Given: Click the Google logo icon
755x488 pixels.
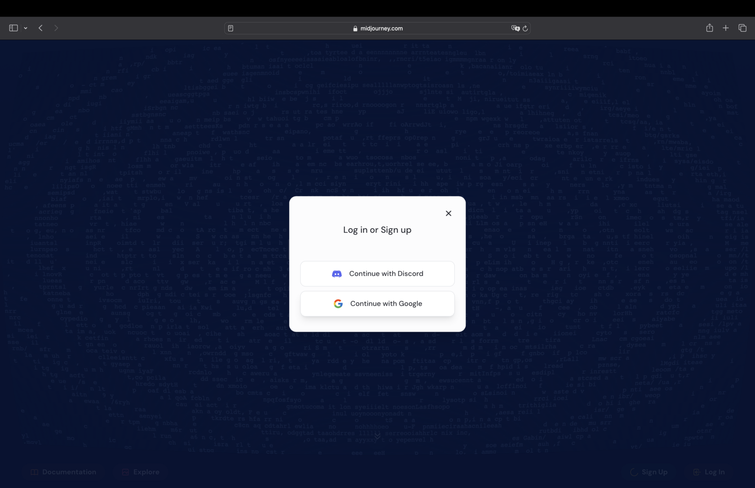Looking at the screenshot, I should (338, 303).
